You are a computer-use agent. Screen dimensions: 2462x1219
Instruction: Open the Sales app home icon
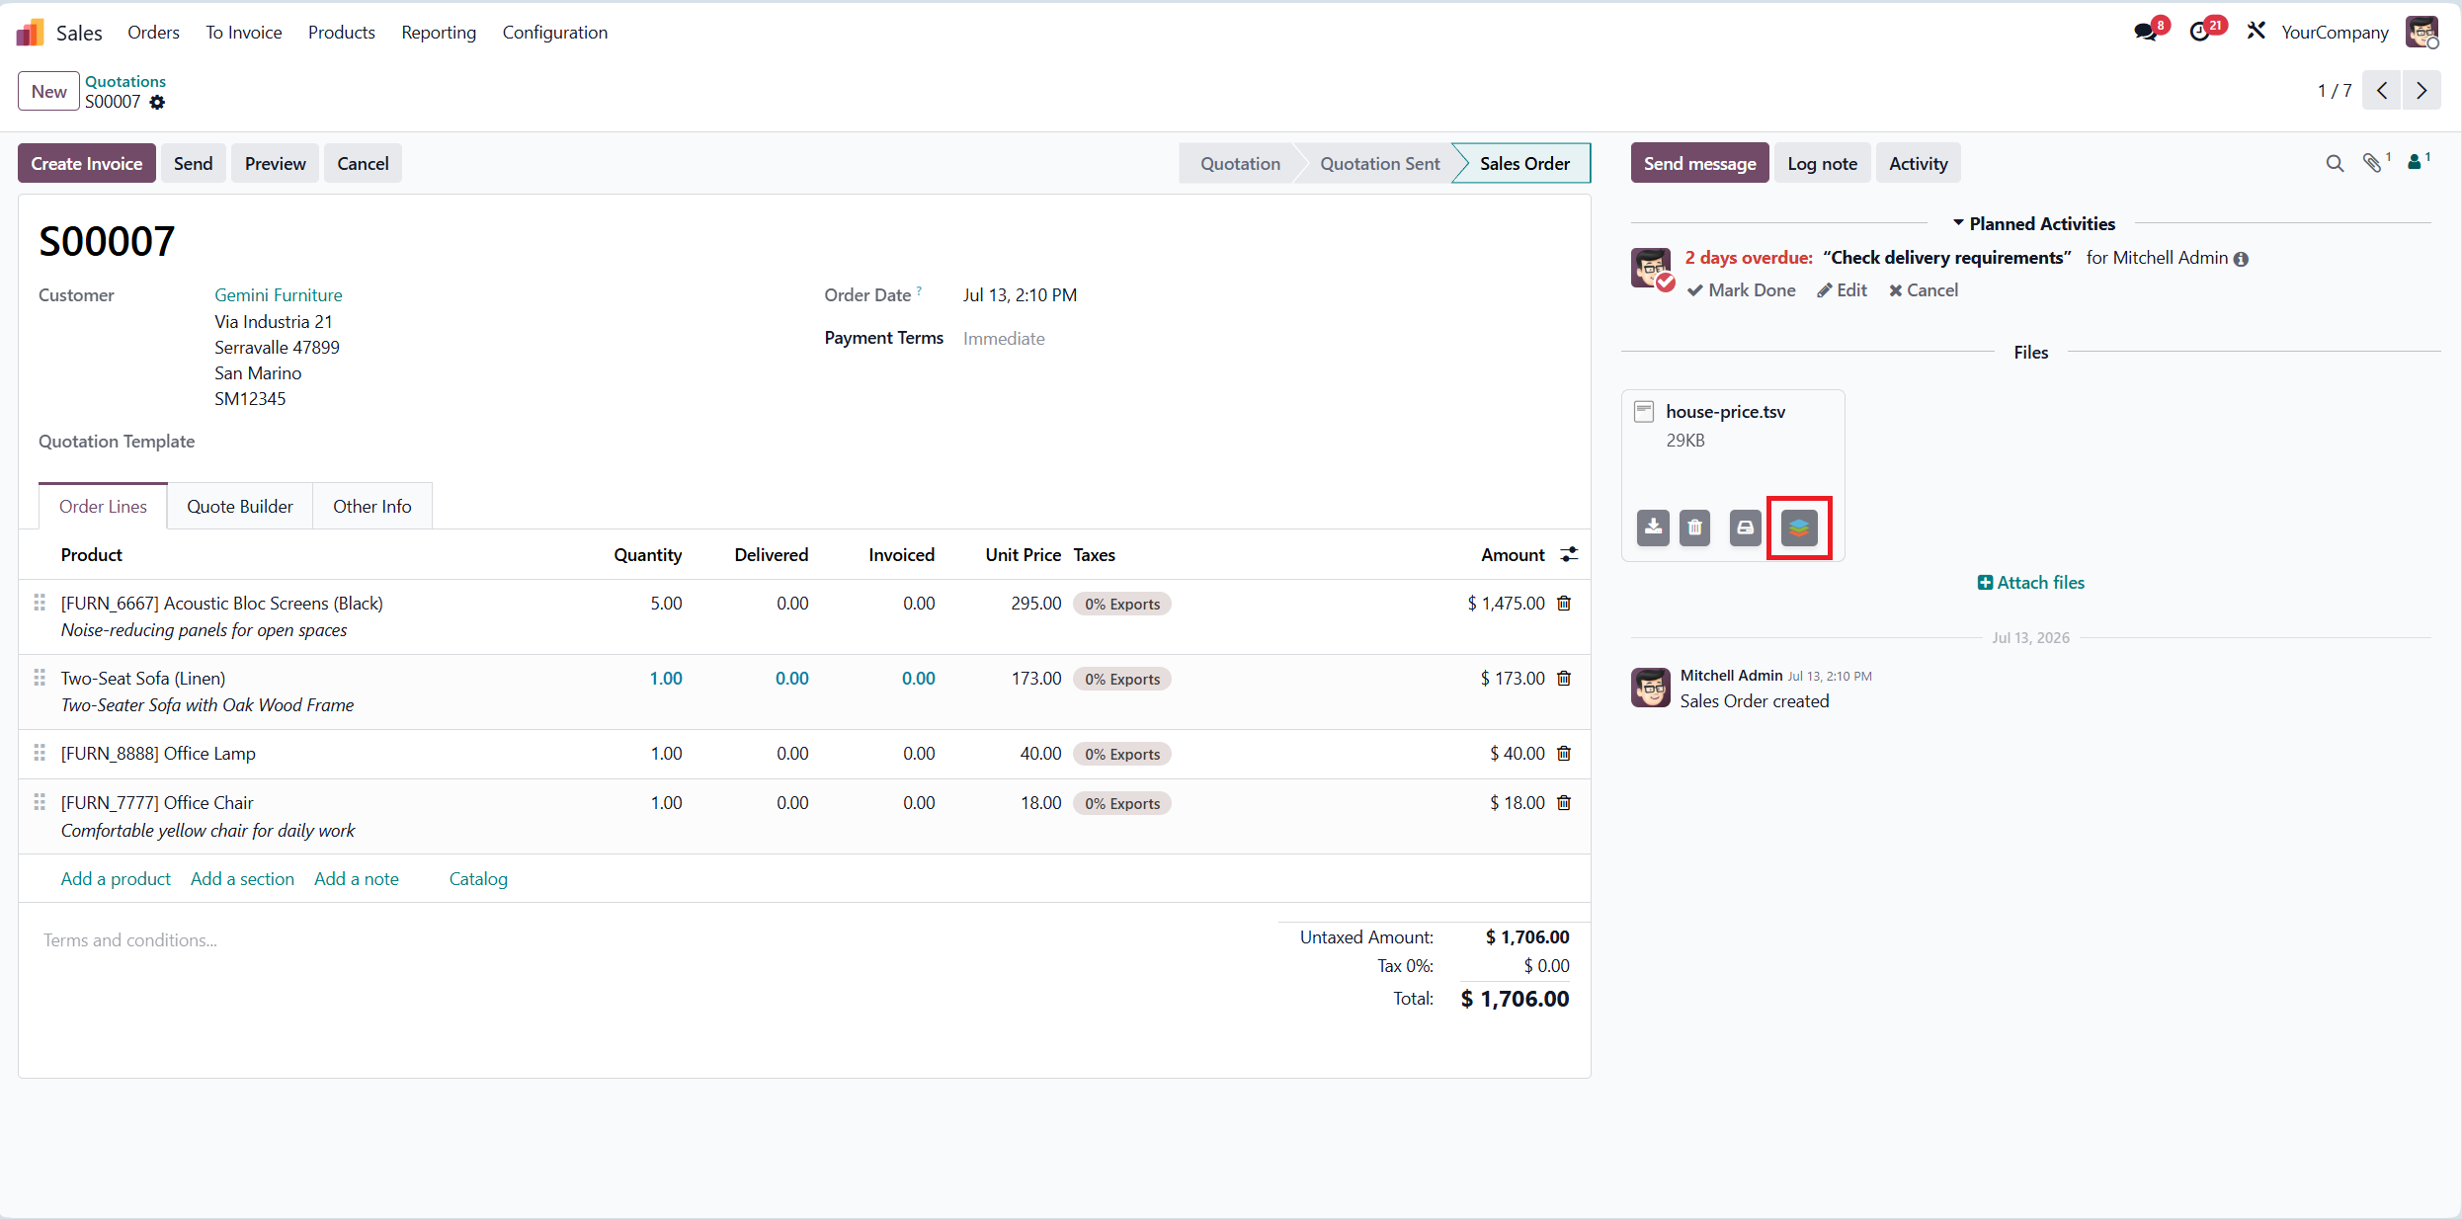(x=31, y=33)
